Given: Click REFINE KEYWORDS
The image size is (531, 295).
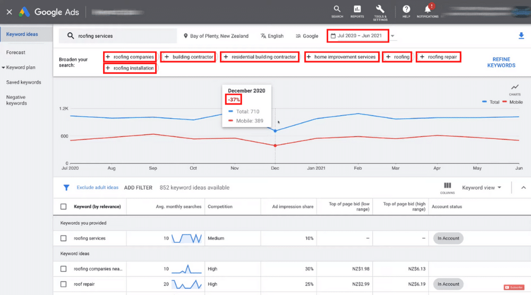Looking at the screenshot, I should click(501, 62).
